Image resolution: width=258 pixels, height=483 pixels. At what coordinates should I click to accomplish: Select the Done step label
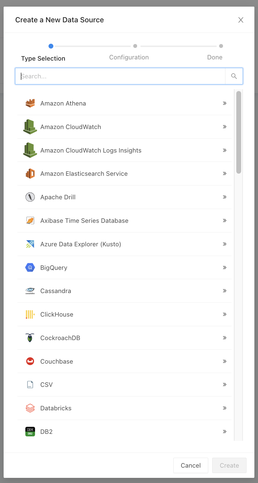[215, 57]
